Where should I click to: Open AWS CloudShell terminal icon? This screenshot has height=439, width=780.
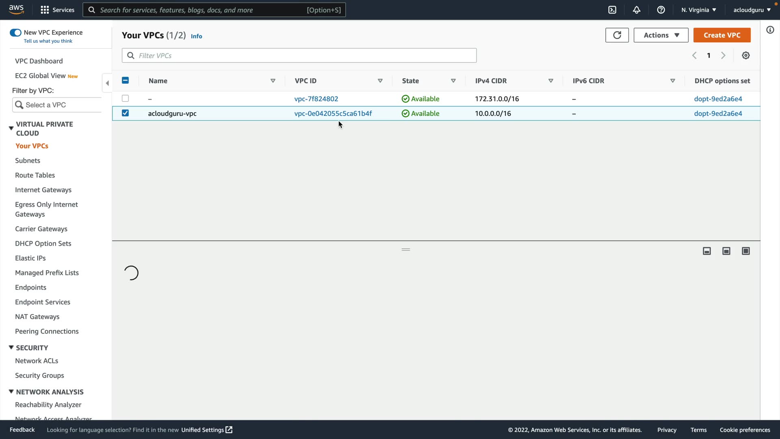[612, 10]
